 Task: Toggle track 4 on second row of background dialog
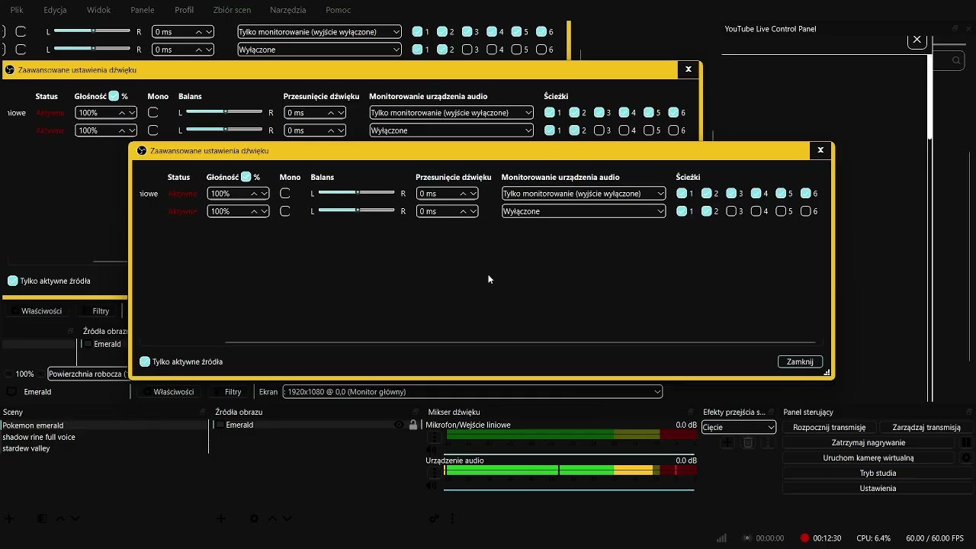coord(624,130)
